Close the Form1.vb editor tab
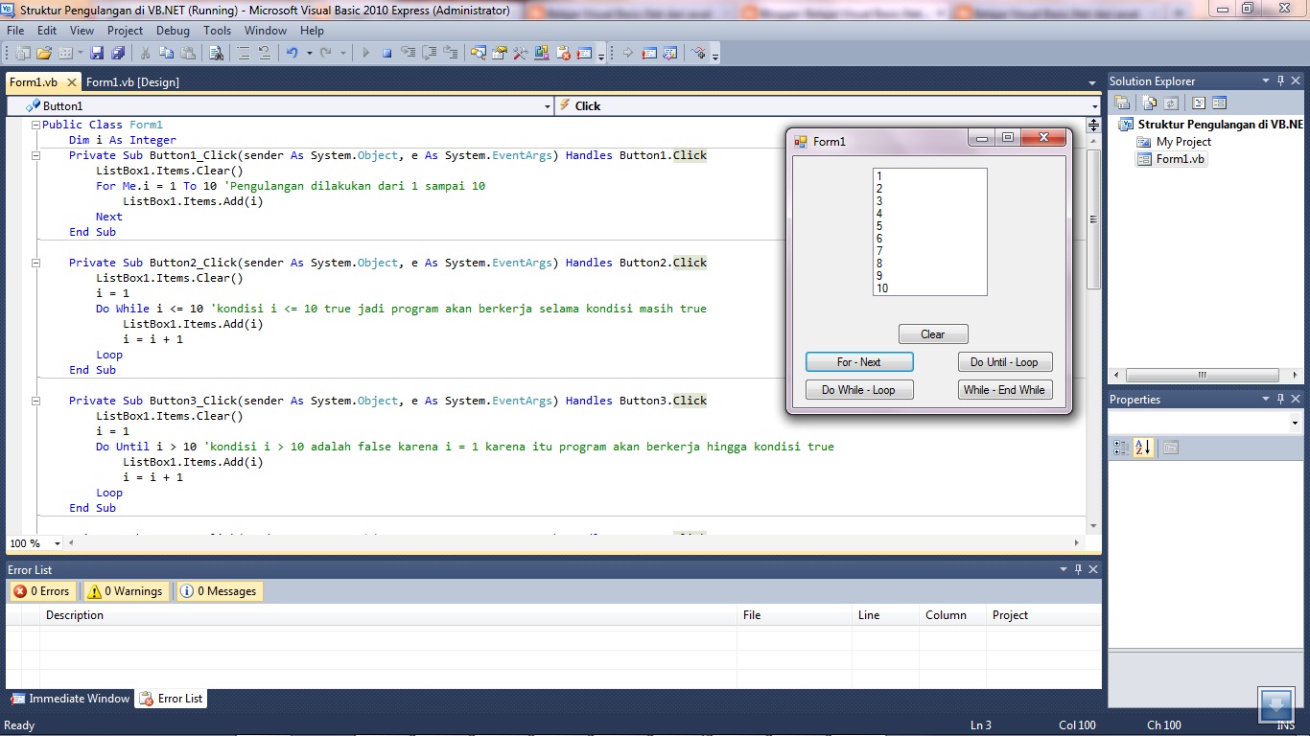This screenshot has width=1310, height=736. pyautogui.click(x=71, y=82)
